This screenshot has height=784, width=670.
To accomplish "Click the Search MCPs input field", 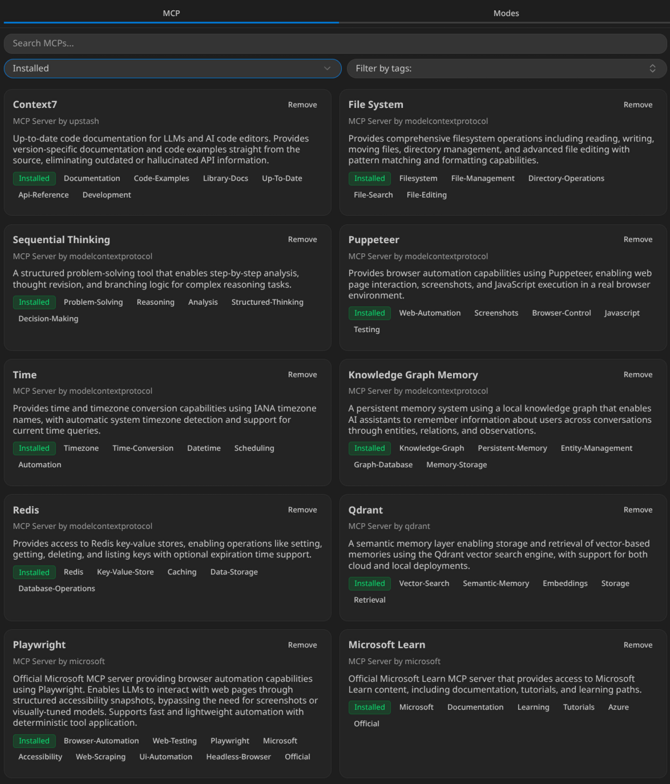I will click(x=335, y=43).
